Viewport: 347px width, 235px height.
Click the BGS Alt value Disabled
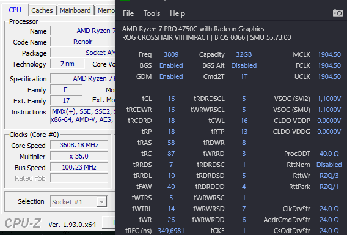tap(244, 65)
